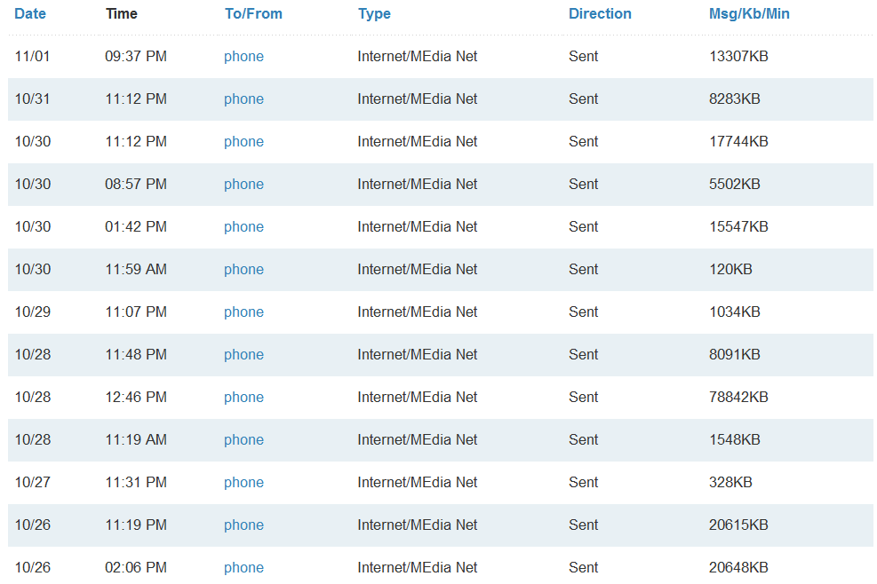Click the 13307KB usage value

(x=738, y=57)
